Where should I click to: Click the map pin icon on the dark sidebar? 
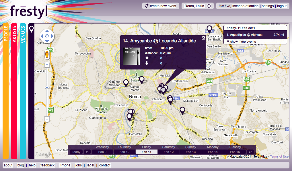(x=32, y=29)
